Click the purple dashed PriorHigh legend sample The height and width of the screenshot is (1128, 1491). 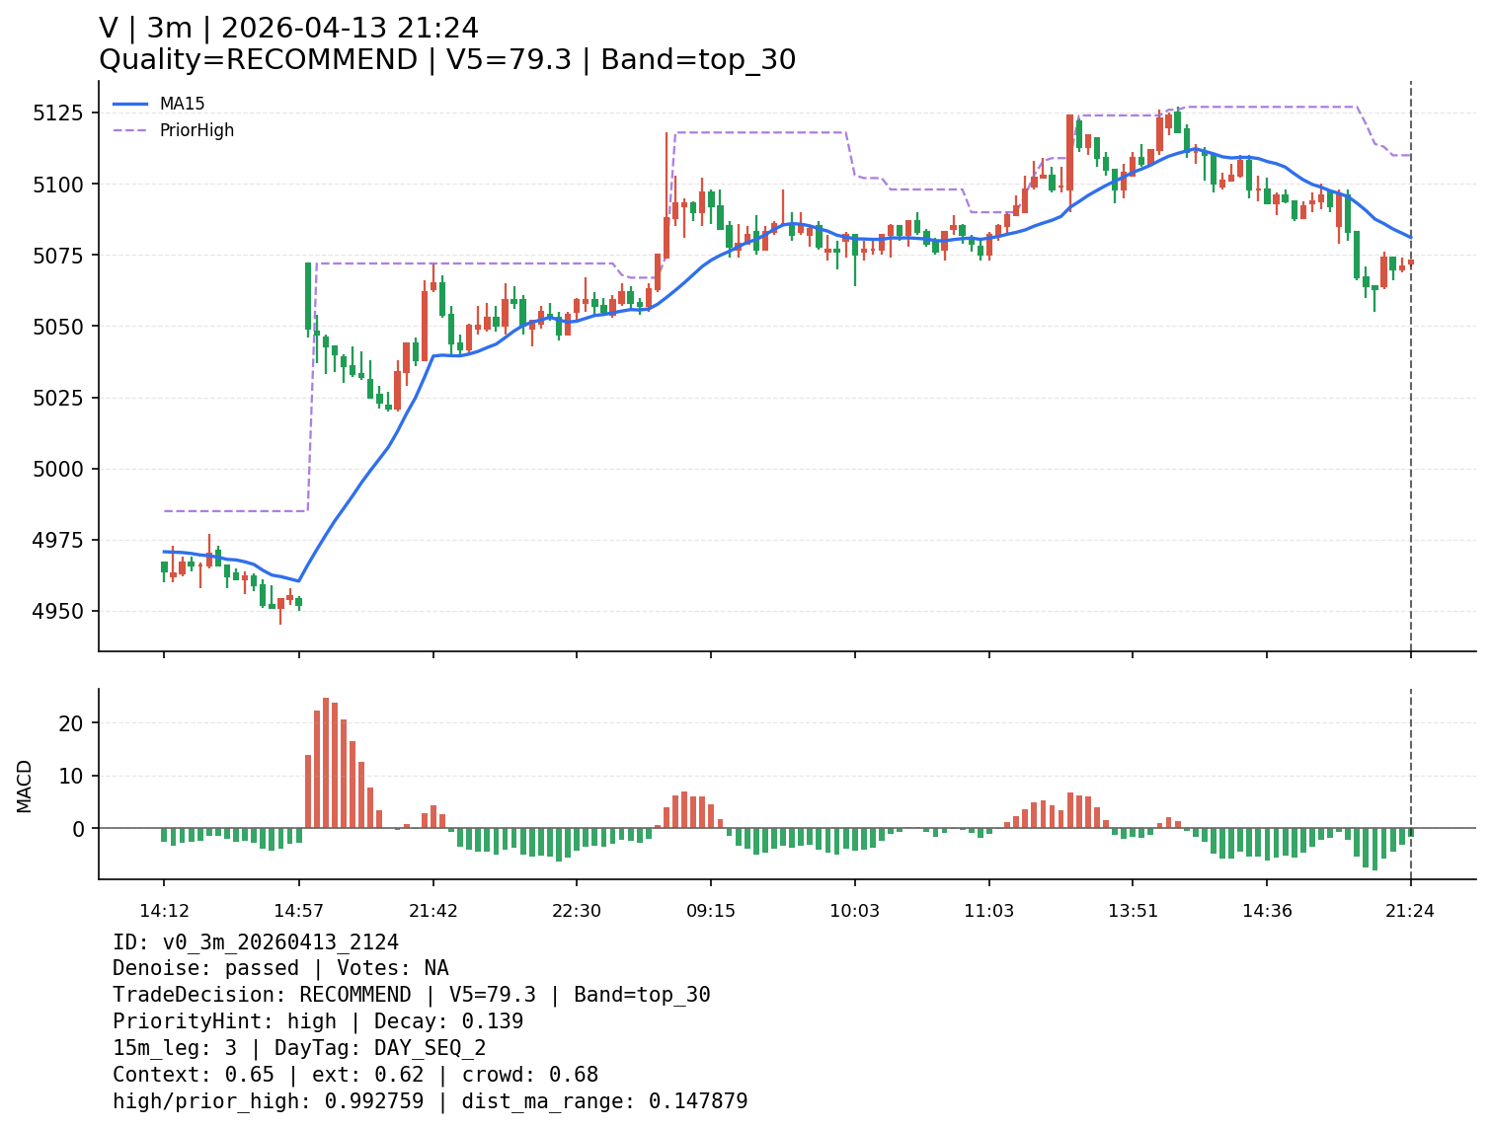[x=130, y=130]
